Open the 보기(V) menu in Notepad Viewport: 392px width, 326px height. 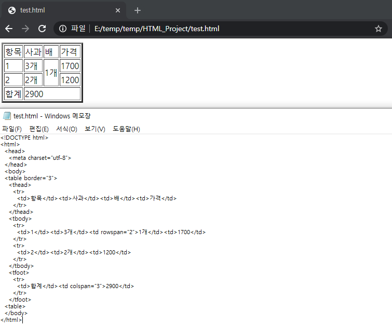tap(94, 129)
